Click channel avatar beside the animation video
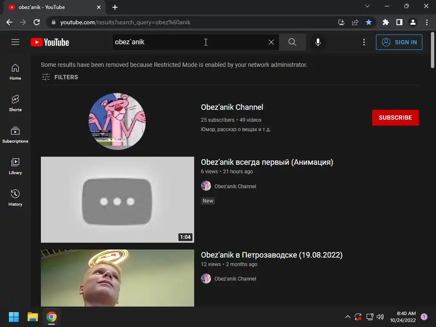The image size is (436, 327). tap(206, 186)
